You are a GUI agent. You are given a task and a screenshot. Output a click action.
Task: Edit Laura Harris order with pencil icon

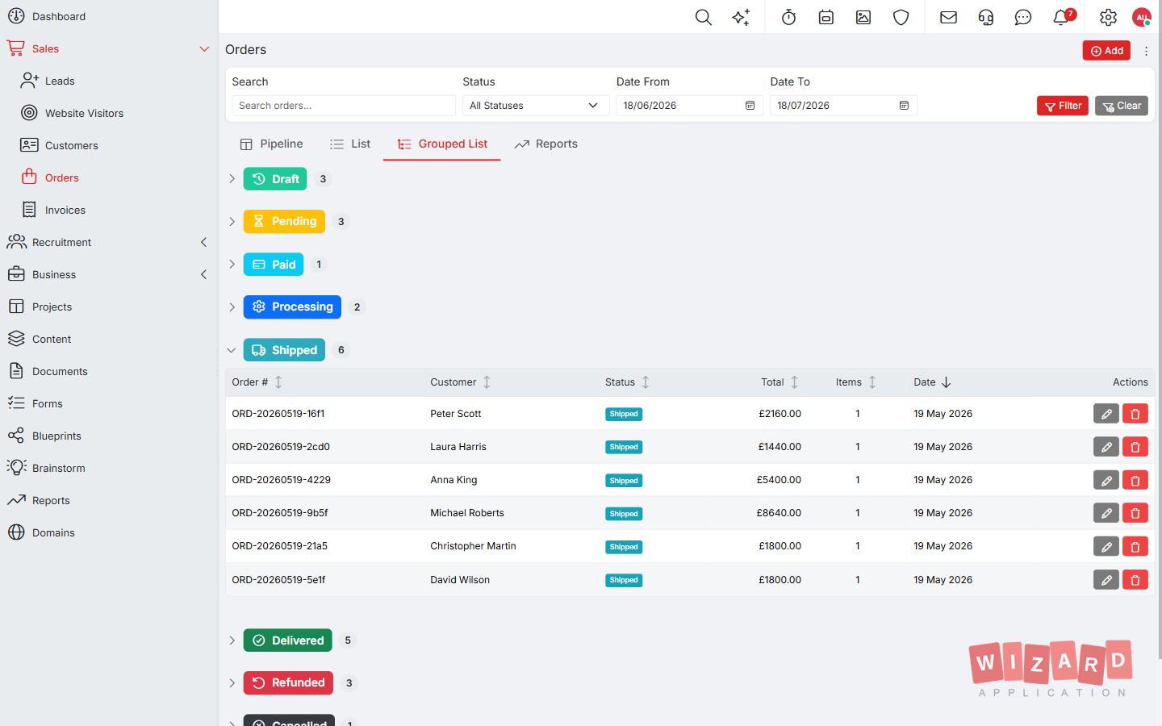(x=1106, y=447)
